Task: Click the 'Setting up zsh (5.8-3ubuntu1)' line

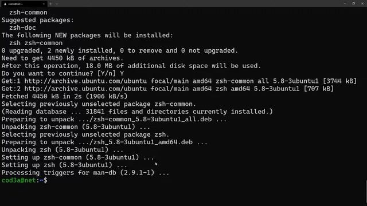Action: click(64, 165)
